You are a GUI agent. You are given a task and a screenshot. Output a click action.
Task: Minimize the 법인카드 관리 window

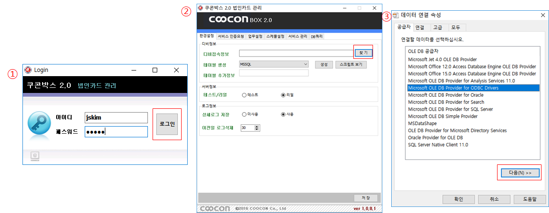coord(344,7)
